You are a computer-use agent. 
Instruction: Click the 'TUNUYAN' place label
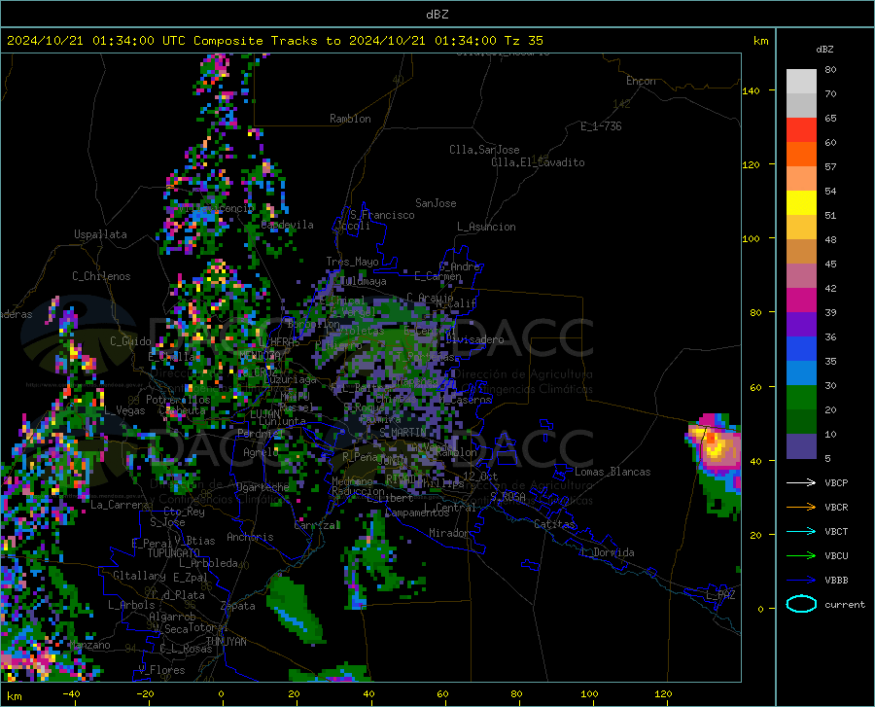[226, 642]
